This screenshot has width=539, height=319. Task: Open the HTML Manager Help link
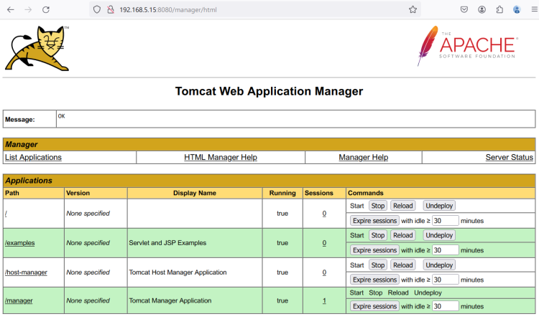pos(221,158)
